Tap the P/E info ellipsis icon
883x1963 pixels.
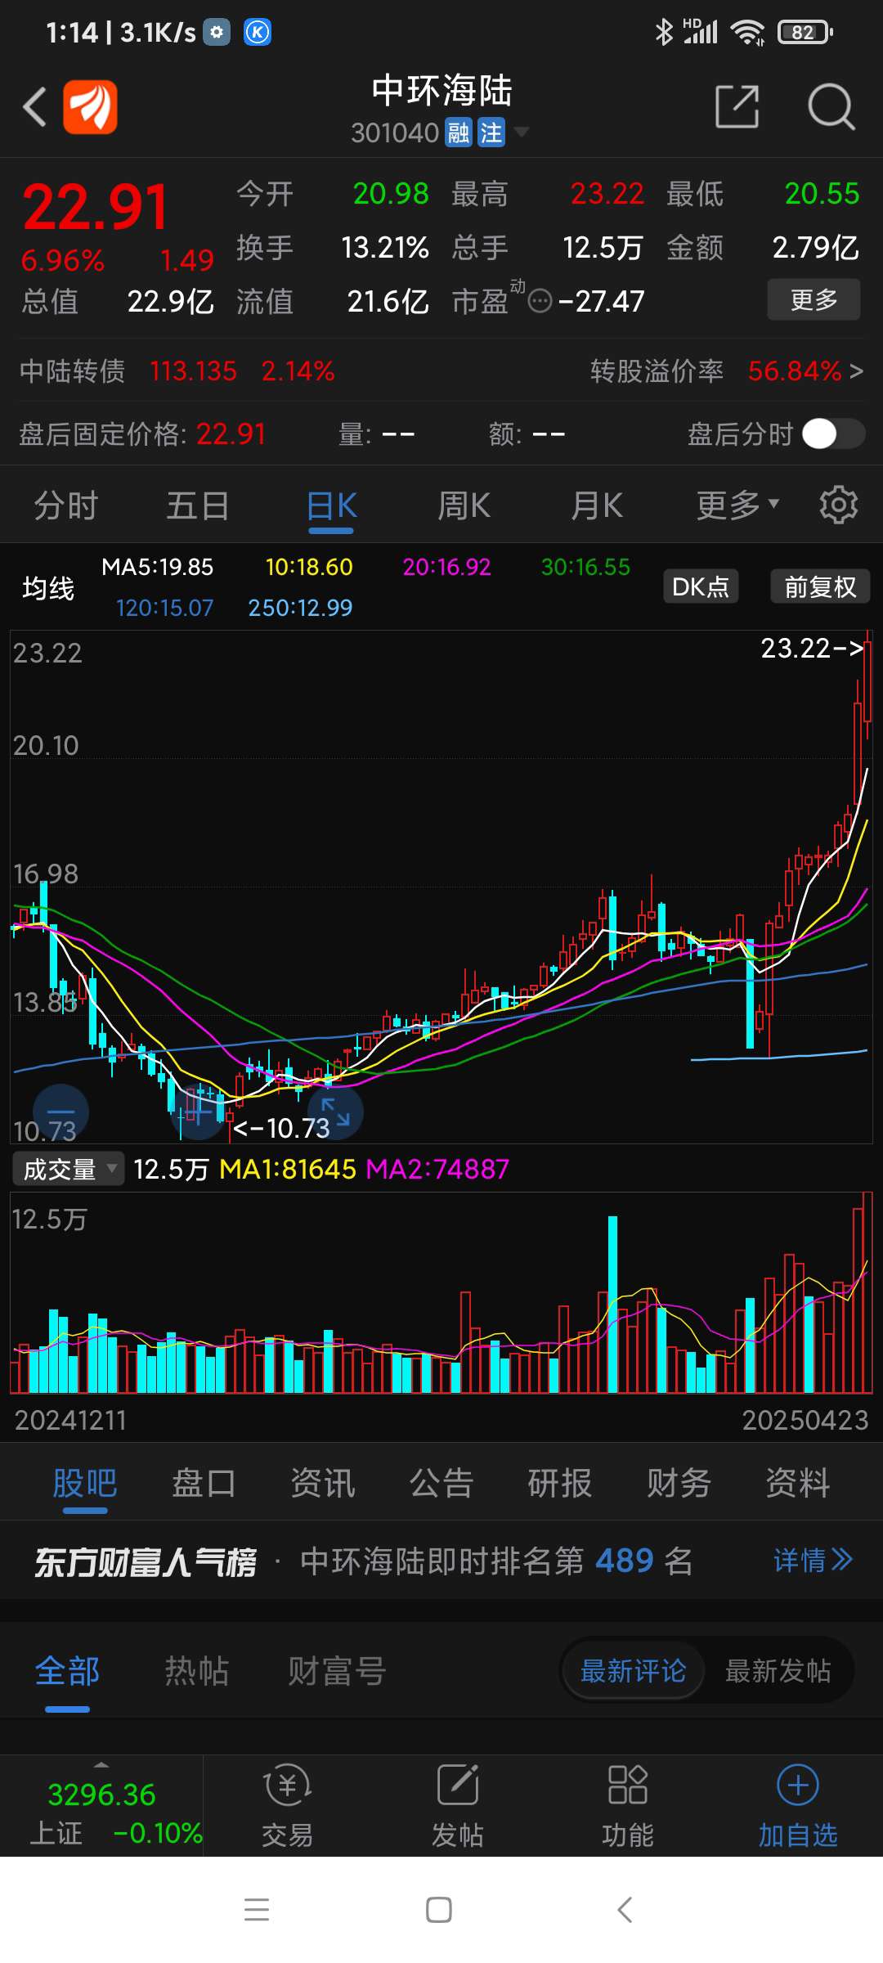coord(540,302)
